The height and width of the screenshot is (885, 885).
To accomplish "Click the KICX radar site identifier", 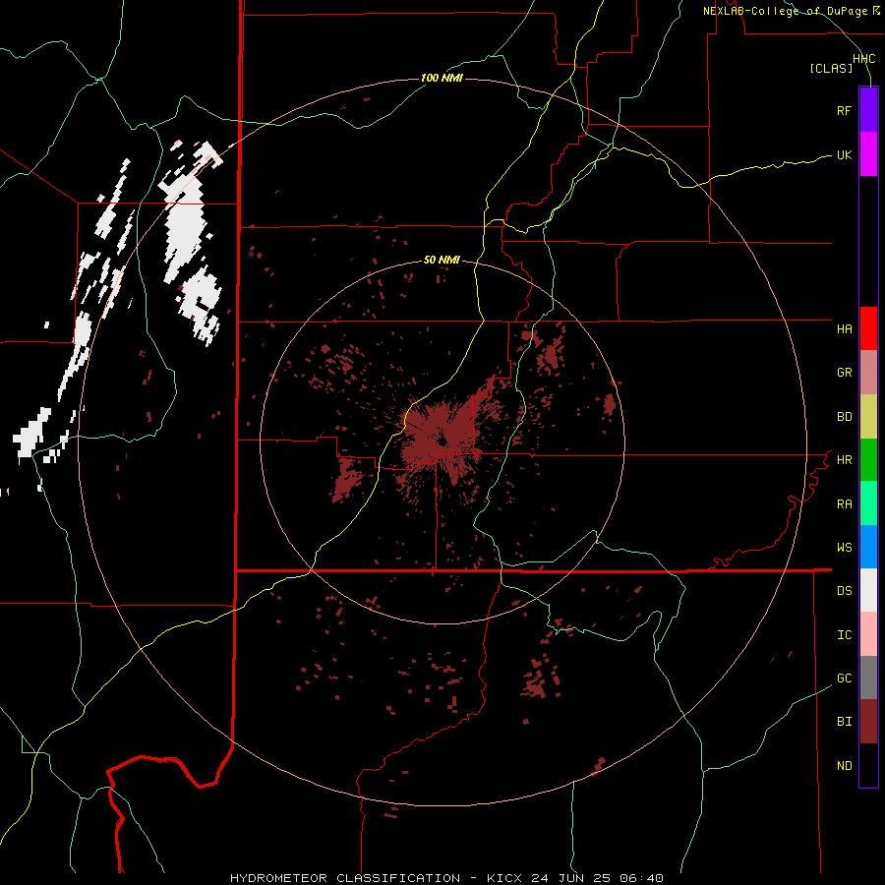I will [x=504, y=878].
